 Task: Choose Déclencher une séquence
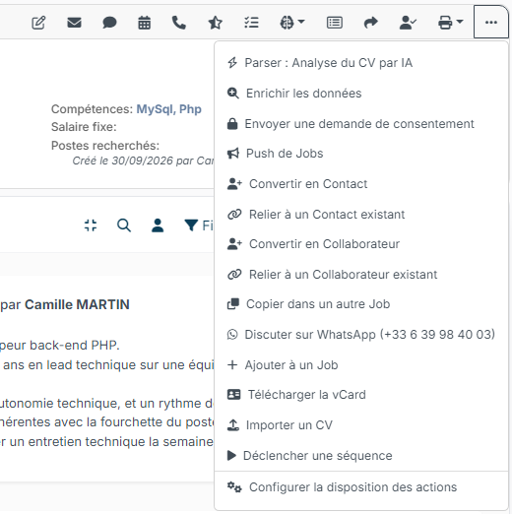pos(361,456)
